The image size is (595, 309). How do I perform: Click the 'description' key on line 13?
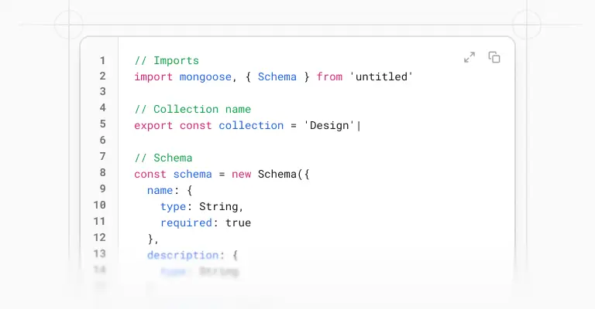pyautogui.click(x=183, y=255)
